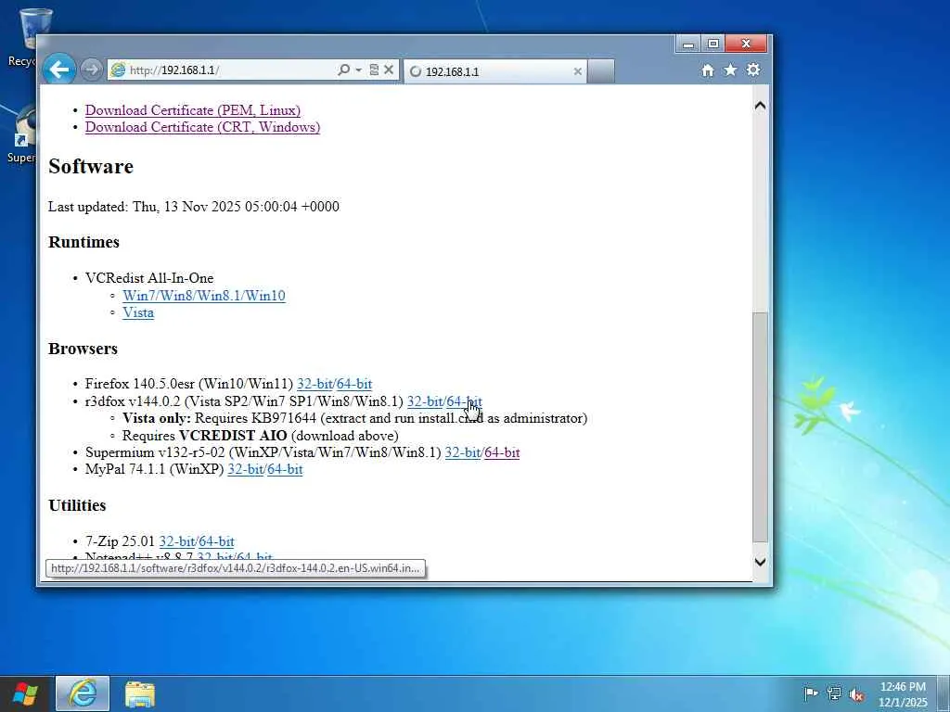Download 7-Zip 25.01 32-bit
Image resolution: width=950 pixels, height=712 pixels.
(177, 541)
